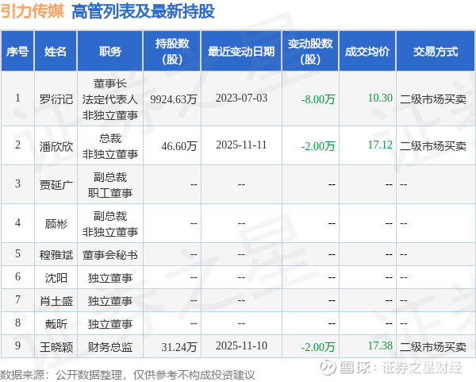Click 独立董事 in 肖土盛's row
Image resolution: width=476 pixels, height=382 pixels.
tap(110, 301)
